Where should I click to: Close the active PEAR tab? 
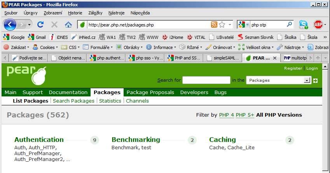point(275,58)
